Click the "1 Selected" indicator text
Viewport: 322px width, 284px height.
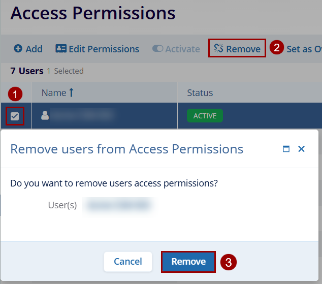(65, 71)
